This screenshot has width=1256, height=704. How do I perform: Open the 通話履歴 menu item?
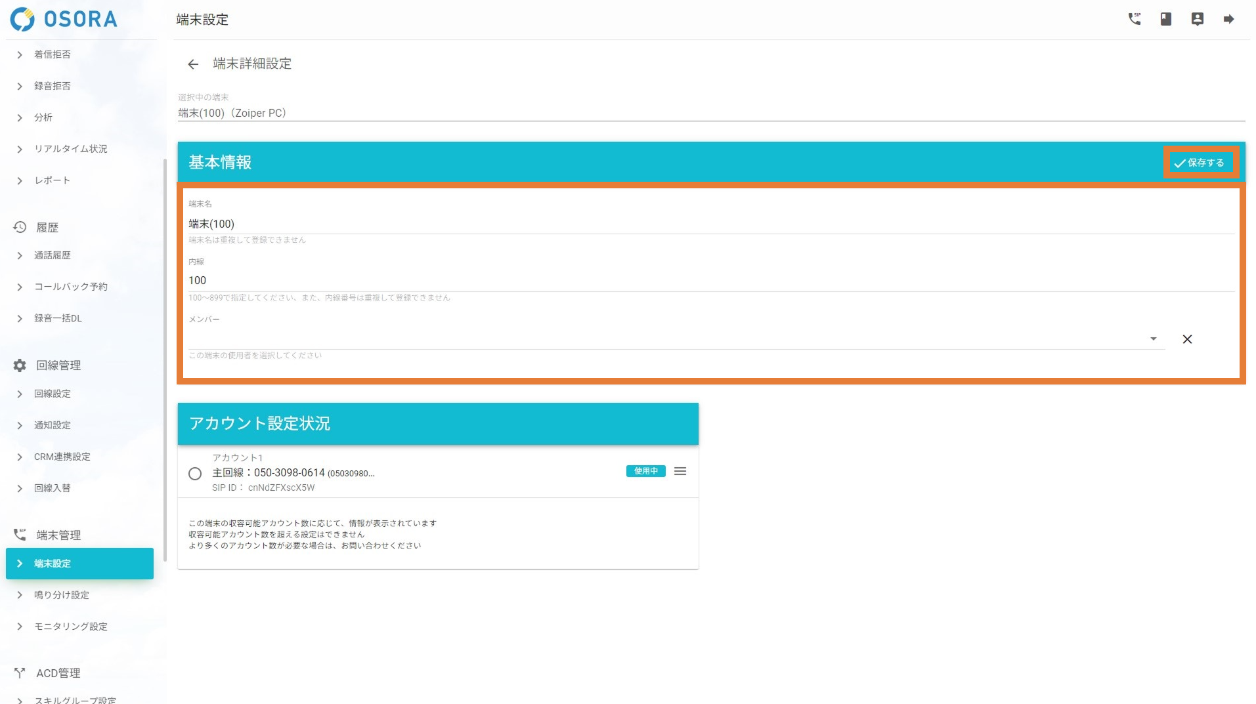pos(53,255)
